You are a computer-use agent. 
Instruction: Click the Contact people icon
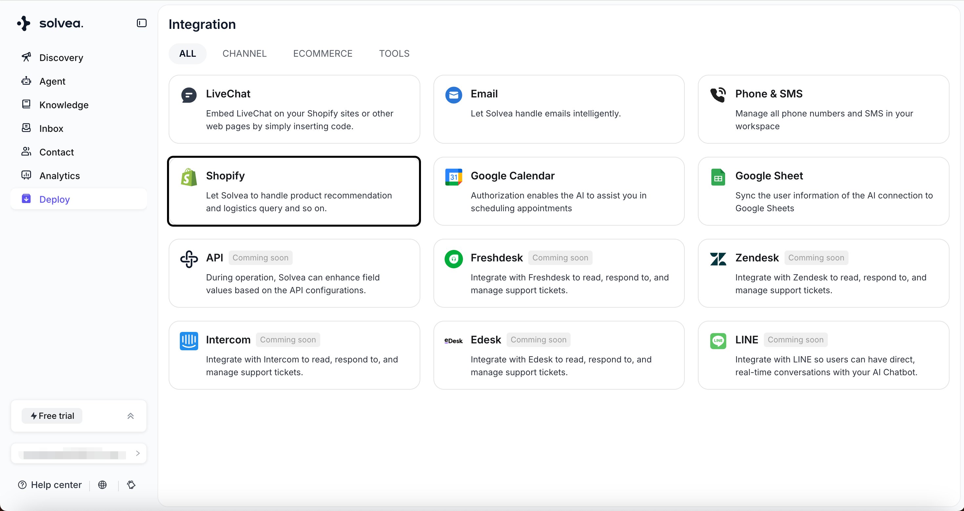tap(26, 152)
